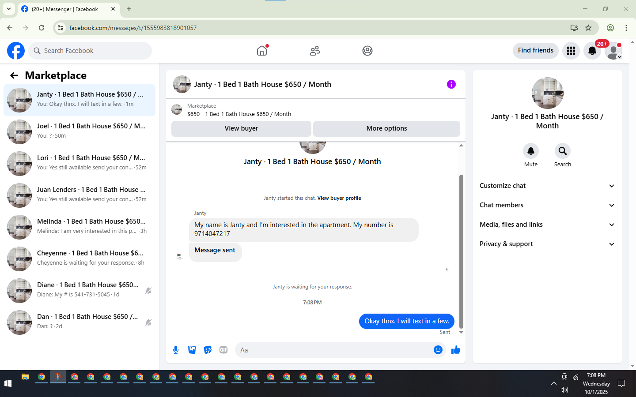This screenshot has width=636, height=397.
Task: Open Dan's conversation
Action: pyautogui.click(x=79, y=322)
